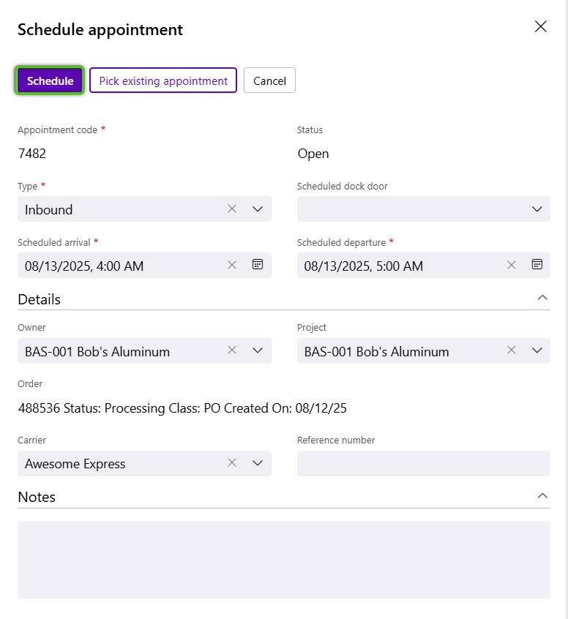Clear the Scheduled arrival date value
The width and height of the screenshot is (568, 619).
[232, 265]
